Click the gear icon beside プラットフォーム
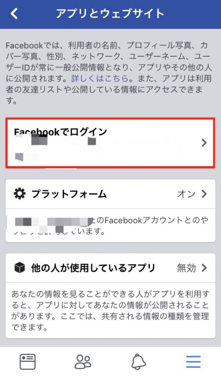 click(19, 194)
